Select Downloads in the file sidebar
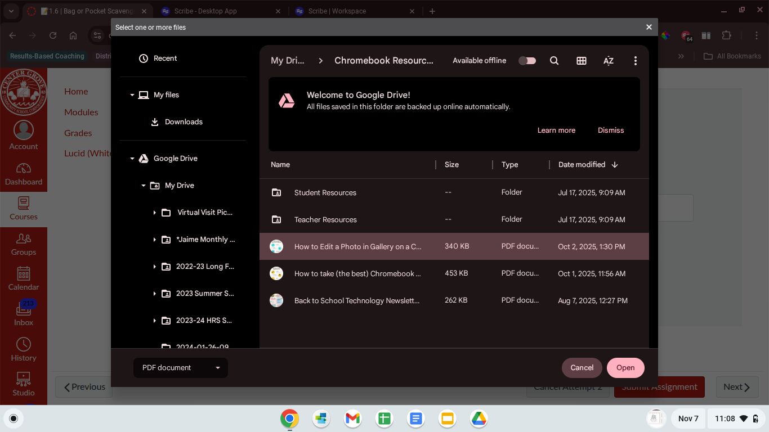The height and width of the screenshot is (432, 769). click(183, 122)
